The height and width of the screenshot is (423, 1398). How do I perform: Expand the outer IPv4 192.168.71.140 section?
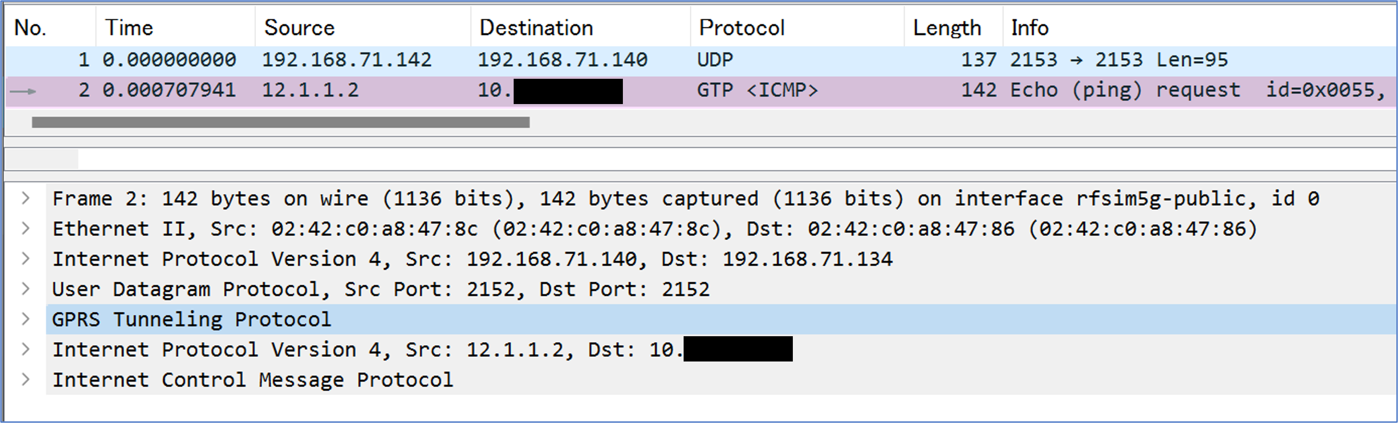25,259
